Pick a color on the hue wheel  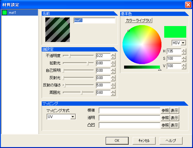[x=142, y=44]
